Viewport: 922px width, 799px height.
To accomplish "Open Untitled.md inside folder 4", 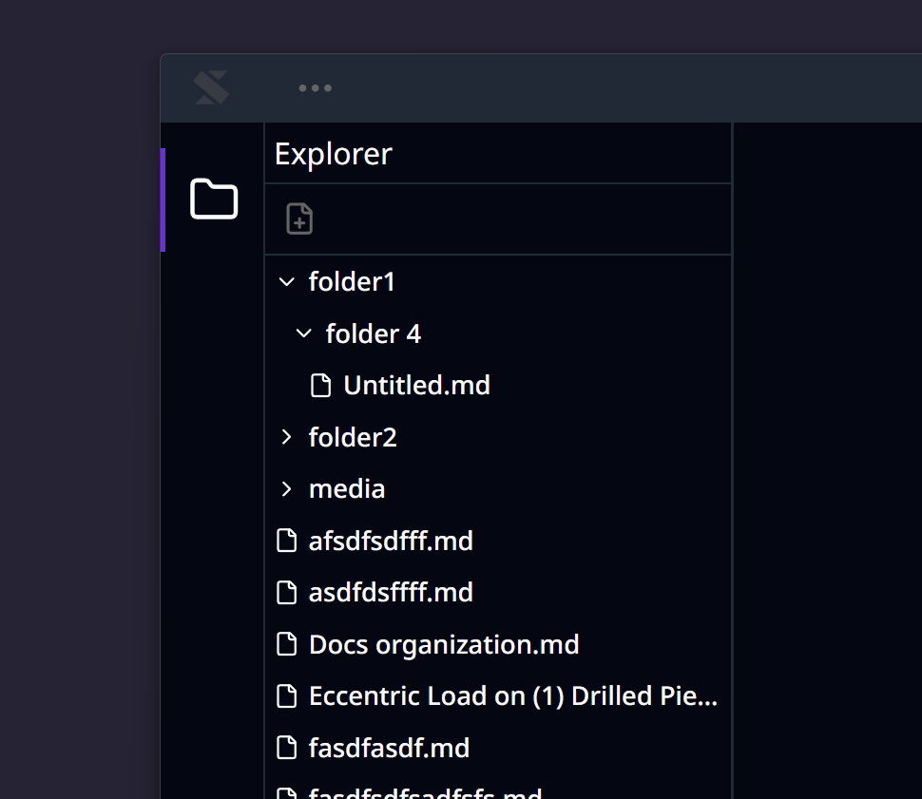I will click(416, 385).
